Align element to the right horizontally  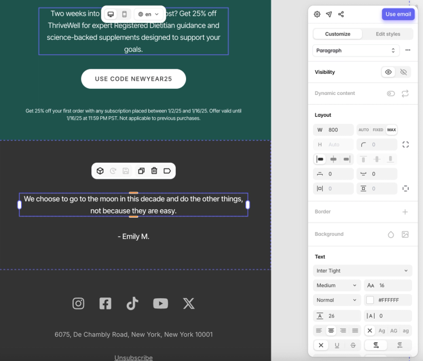[347, 159]
